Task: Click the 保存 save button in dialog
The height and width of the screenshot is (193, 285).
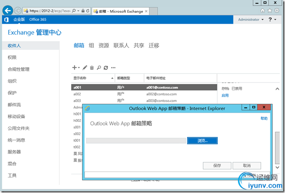Action: 217,166
